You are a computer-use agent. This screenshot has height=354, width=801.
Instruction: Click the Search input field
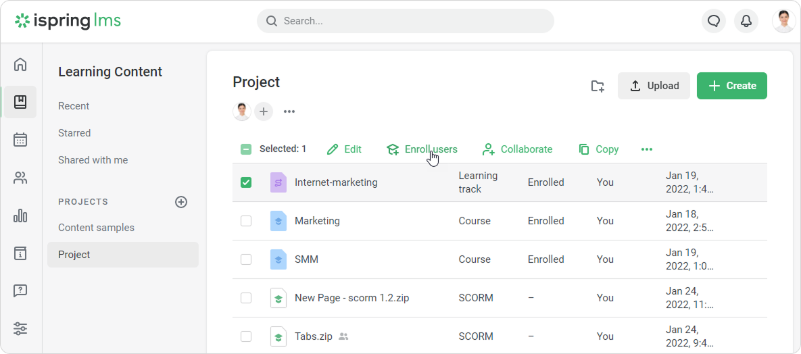406,21
